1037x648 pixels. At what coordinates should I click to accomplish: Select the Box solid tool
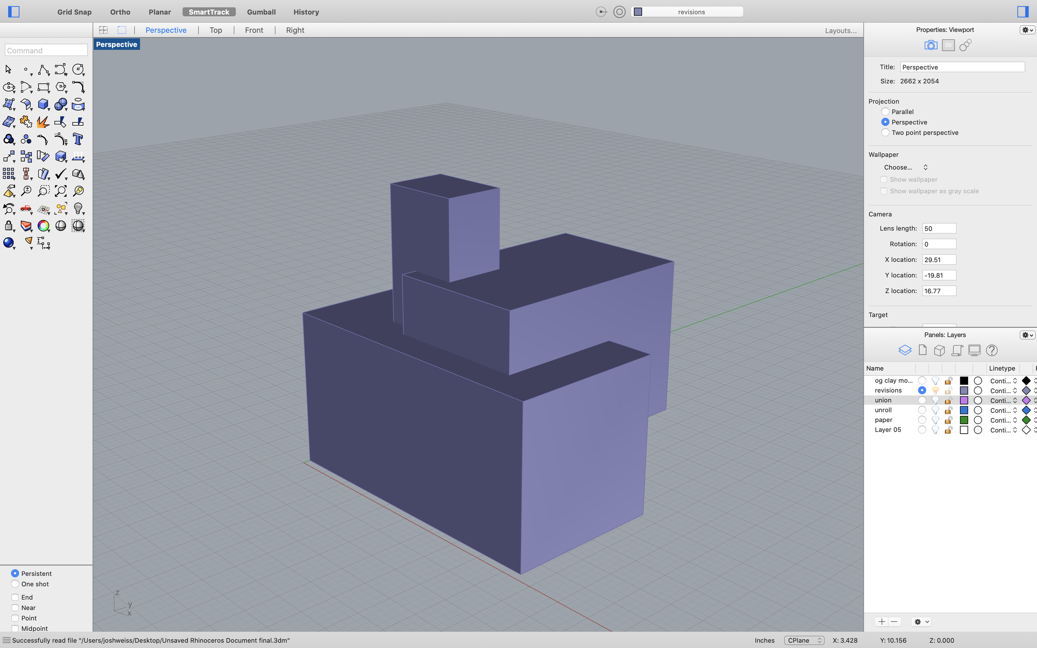tap(43, 104)
